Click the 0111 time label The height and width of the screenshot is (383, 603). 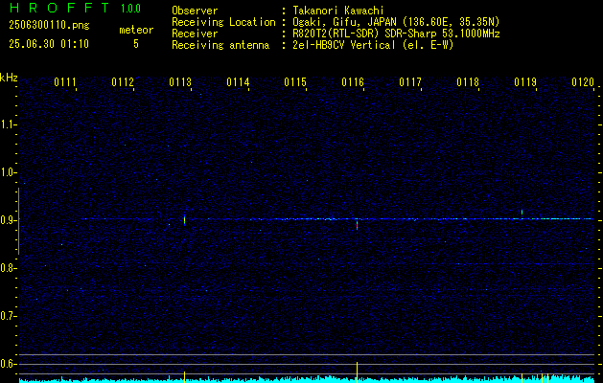(x=64, y=82)
